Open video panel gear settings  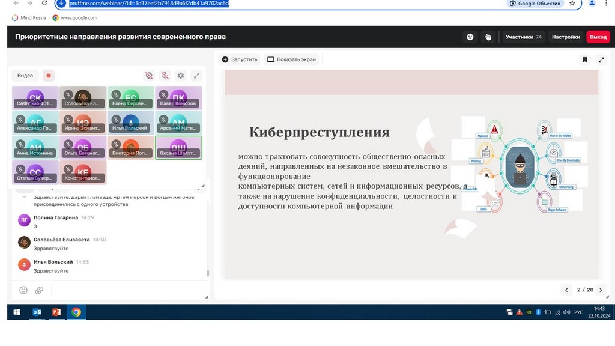coord(181,76)
